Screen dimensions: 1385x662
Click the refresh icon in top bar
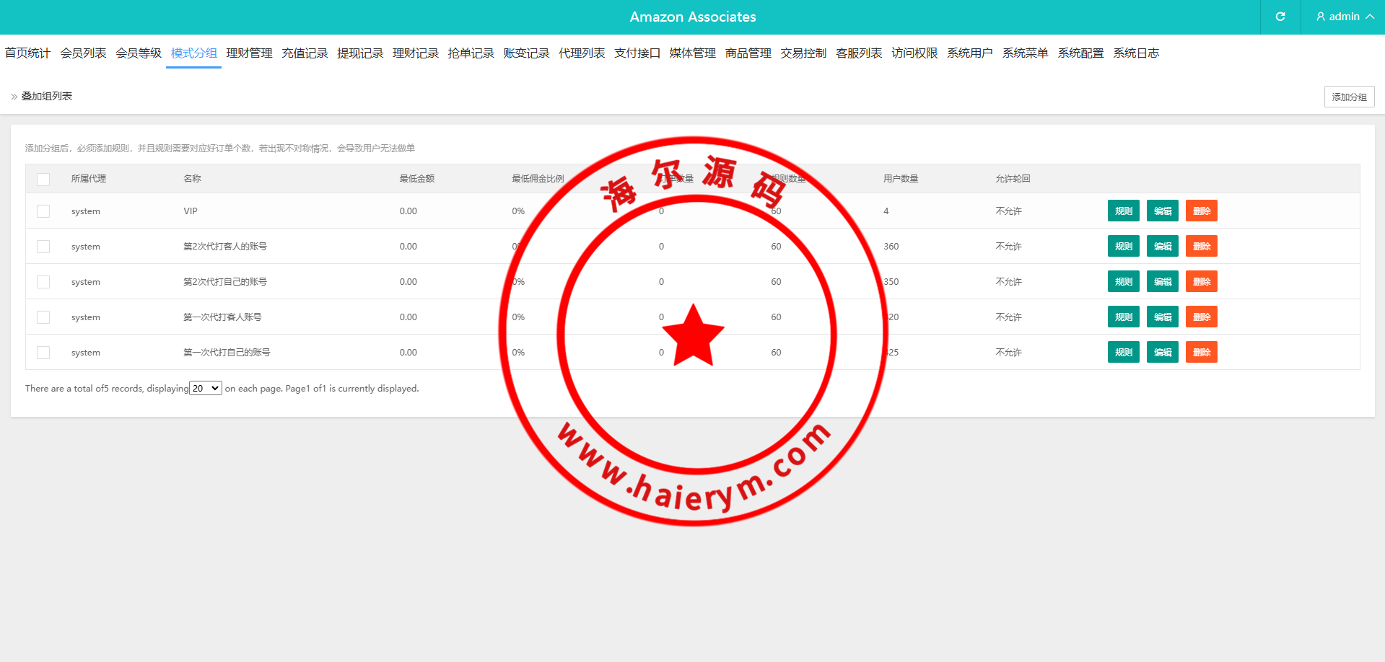pyautogui.click(x=1280, y=17)
